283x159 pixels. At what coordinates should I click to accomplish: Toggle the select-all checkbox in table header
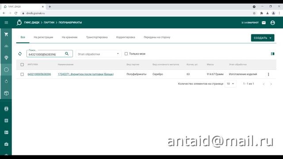click(x=22, y=64)
